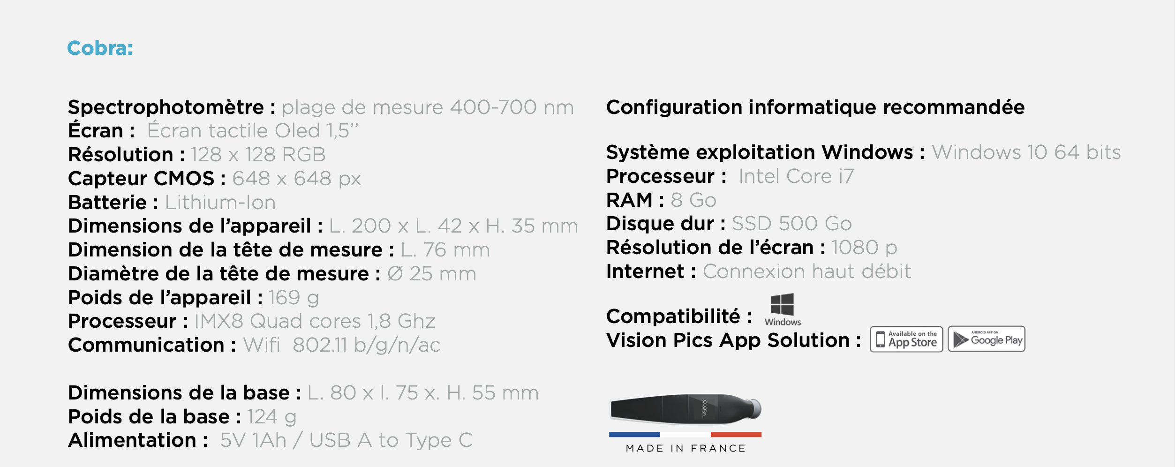Select the Wifi 802.11 b/g/n/ac text
Screen dimensions: 1175x467
341,345
